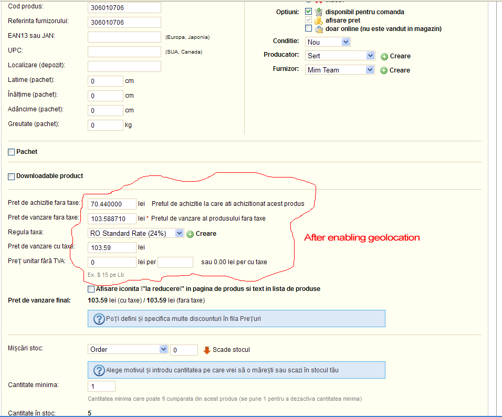This screenshot has width=502, height=417.
Task: Click the shop icon next to doar online
Action: click(x=319, y=29)
